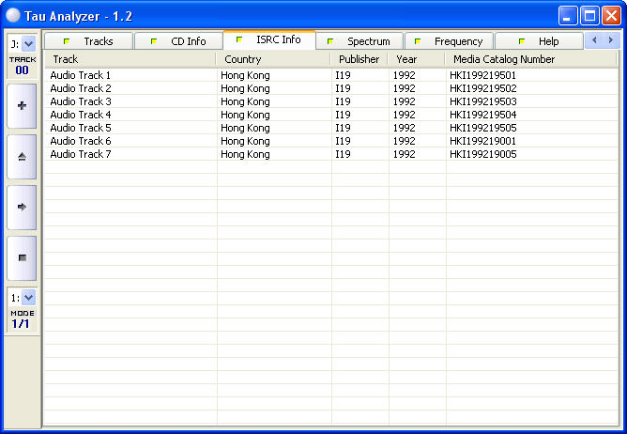The height and width of the screenshot is (434, 627).
Task: Select Audio Track 1 row
Action: 81,75
